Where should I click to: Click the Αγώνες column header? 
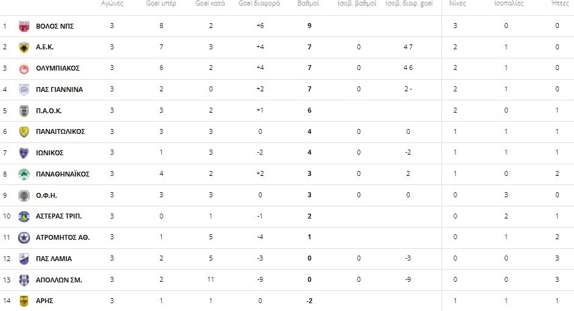point(112,4)
